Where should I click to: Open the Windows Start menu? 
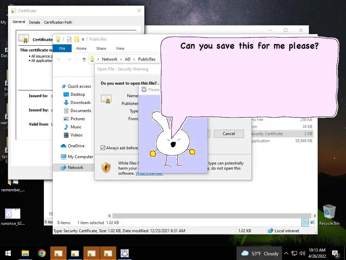[8, 253]
